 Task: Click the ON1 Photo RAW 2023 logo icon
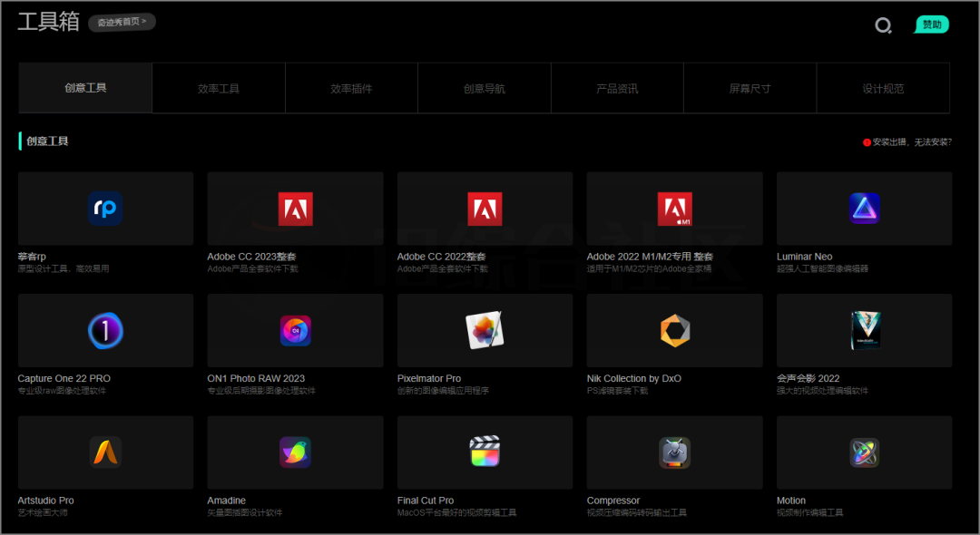(295, 330)
